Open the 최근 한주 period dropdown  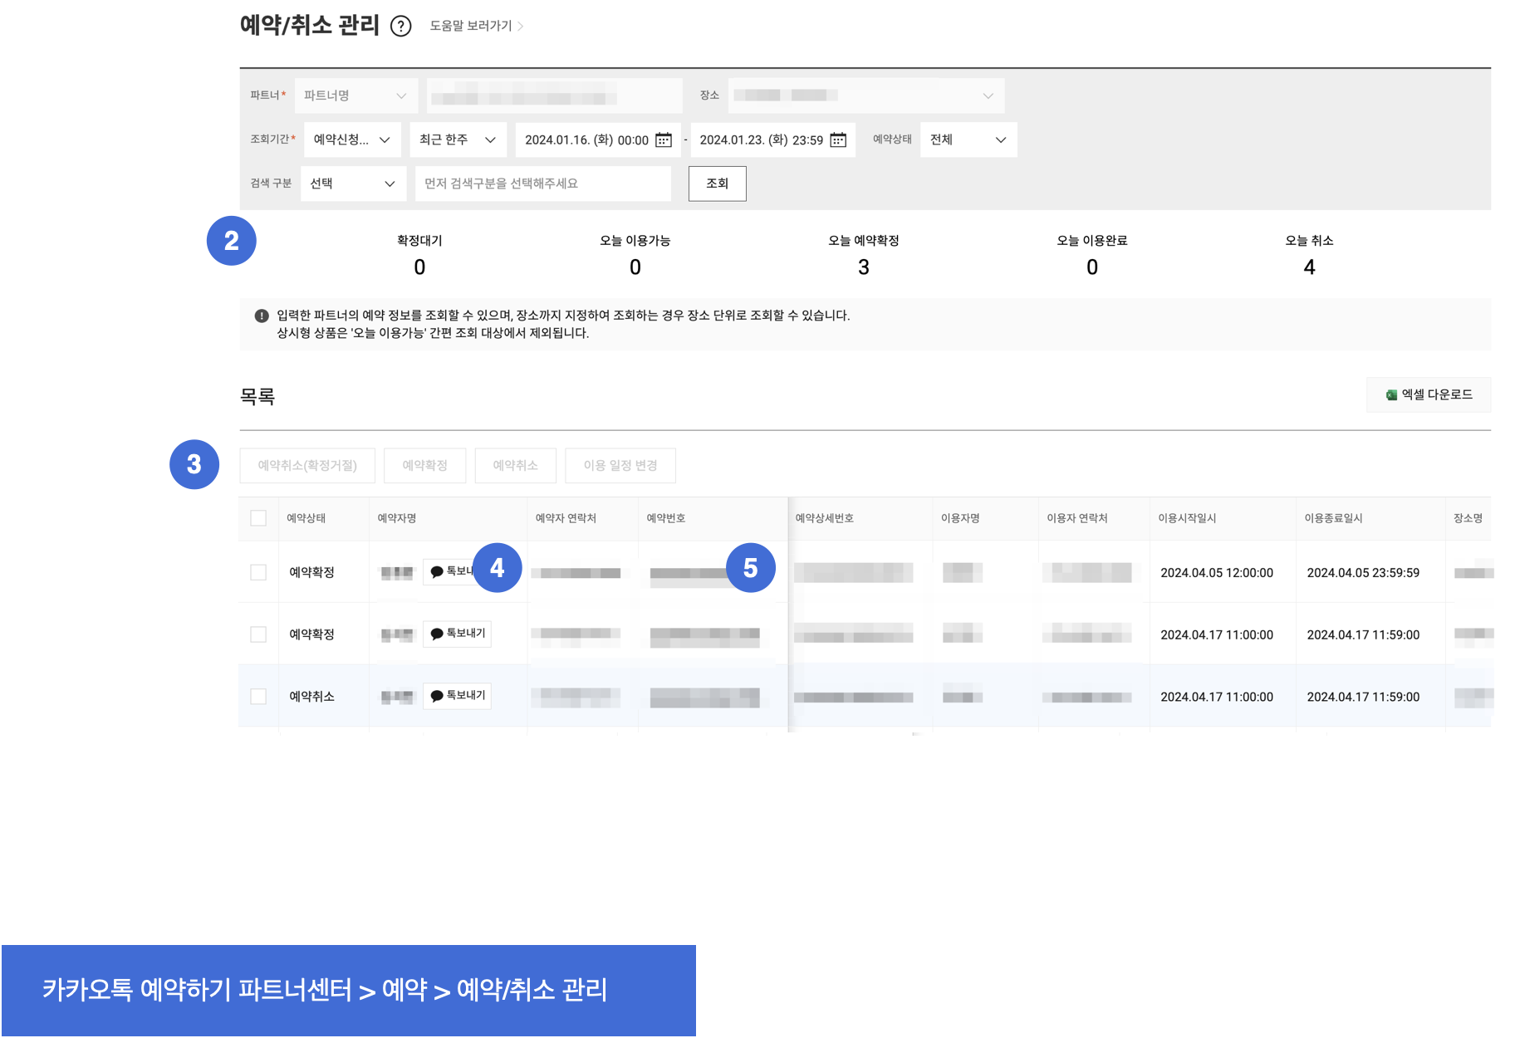(457, 140)
